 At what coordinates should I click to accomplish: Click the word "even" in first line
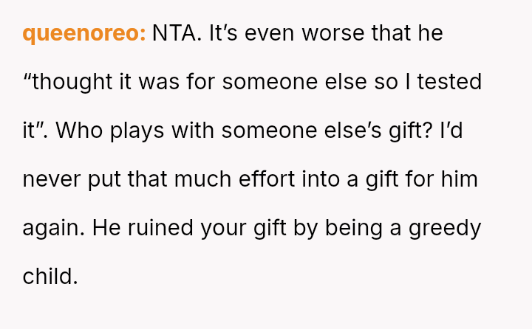(270, 34)
